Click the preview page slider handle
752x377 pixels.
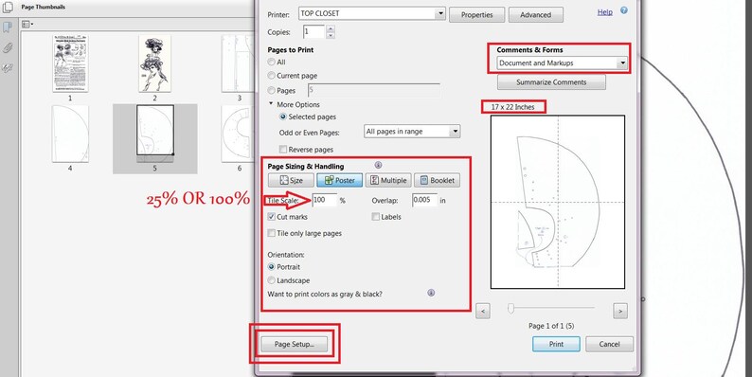point(510,309)
